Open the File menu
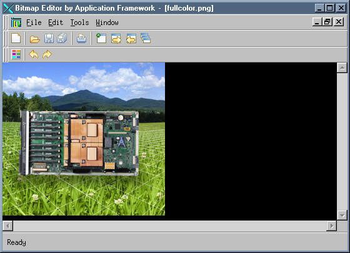 (x=34, y=22)
